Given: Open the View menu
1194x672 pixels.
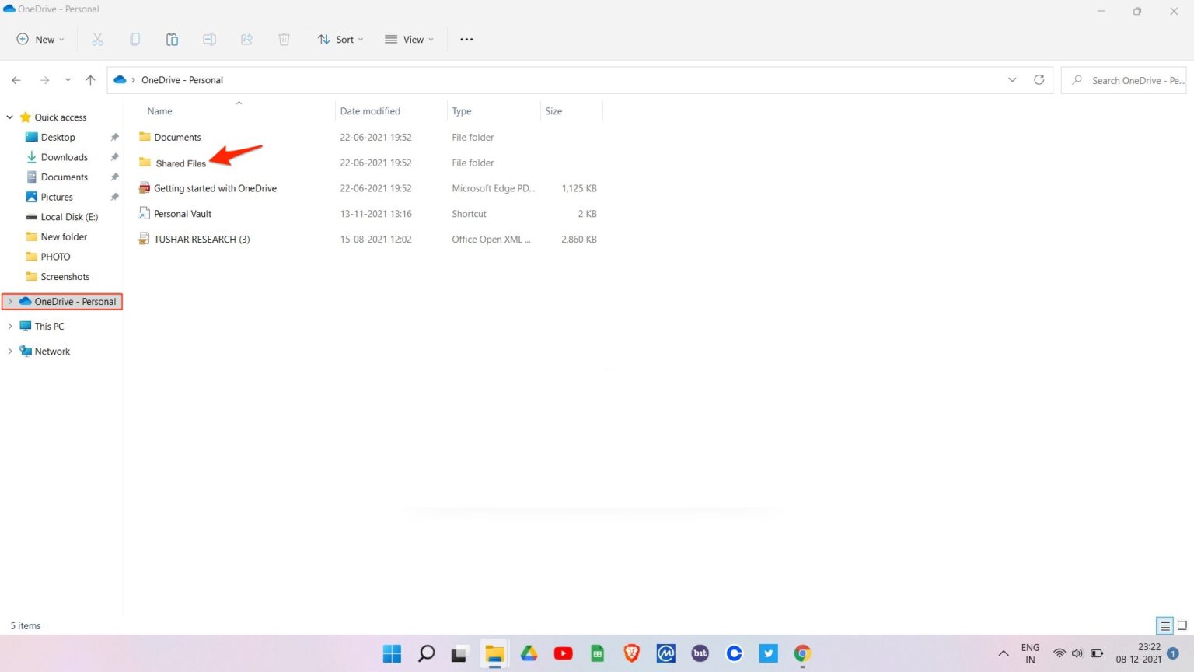Looking at the screenshot, I should click(x=409, y=39).
